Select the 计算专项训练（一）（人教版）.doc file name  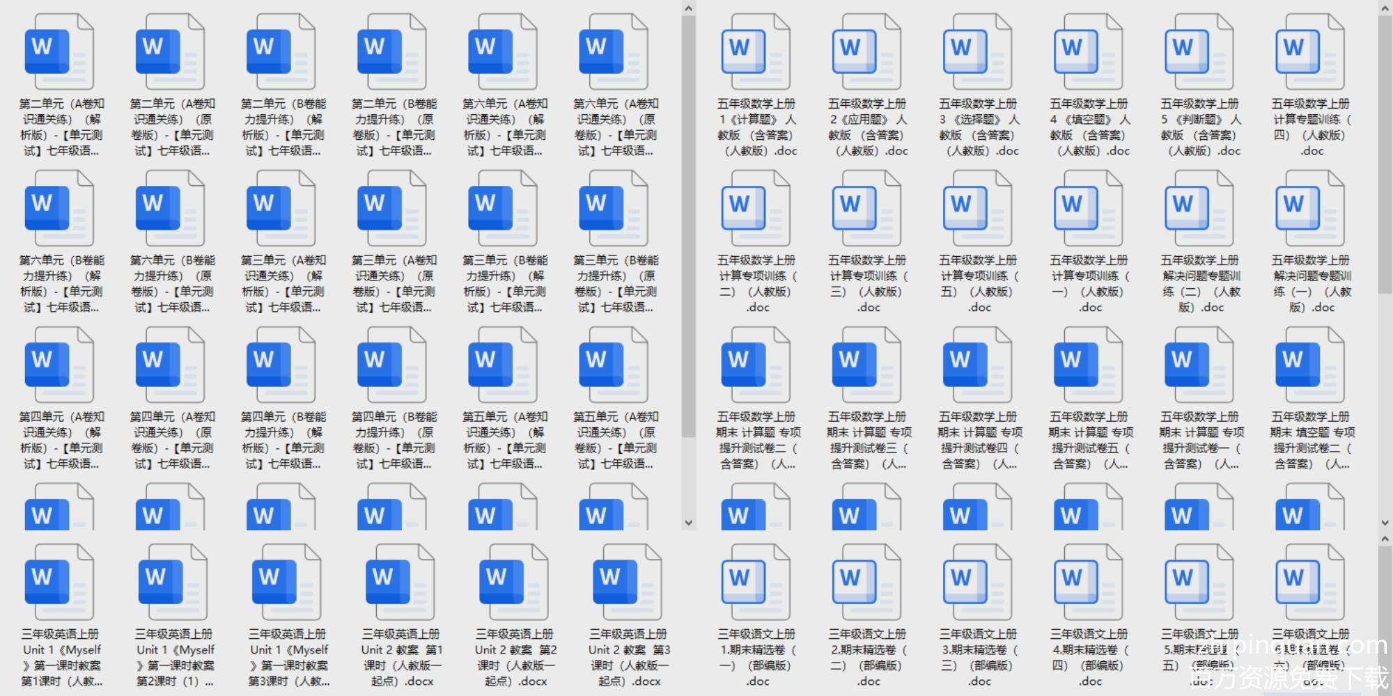point(1089,284)
